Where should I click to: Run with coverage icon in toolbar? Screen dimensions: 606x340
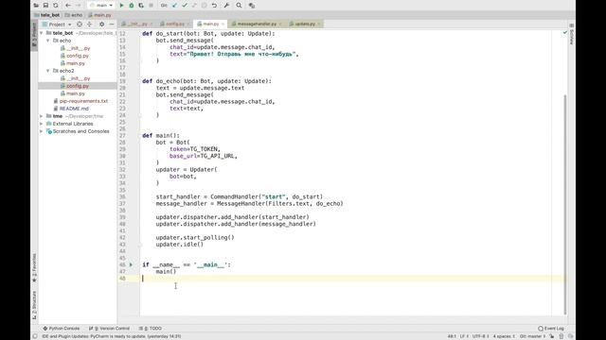coord(141,6)
